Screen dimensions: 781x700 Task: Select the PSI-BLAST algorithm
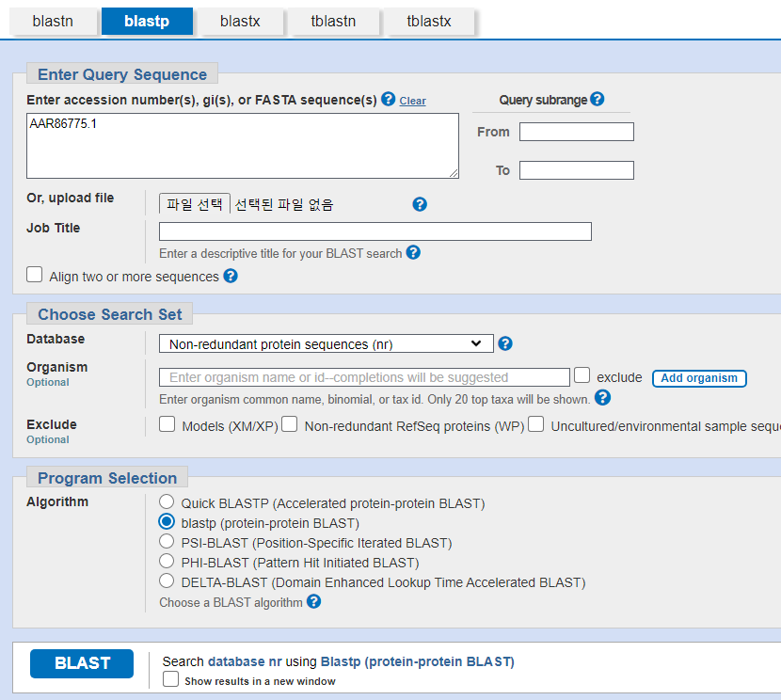pyautogui.click(x=167, y=542)
